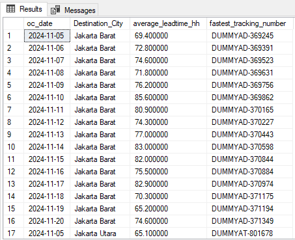Select the Results tab
The width and height of the screenshot is (295, 240).
pos(24,9)
